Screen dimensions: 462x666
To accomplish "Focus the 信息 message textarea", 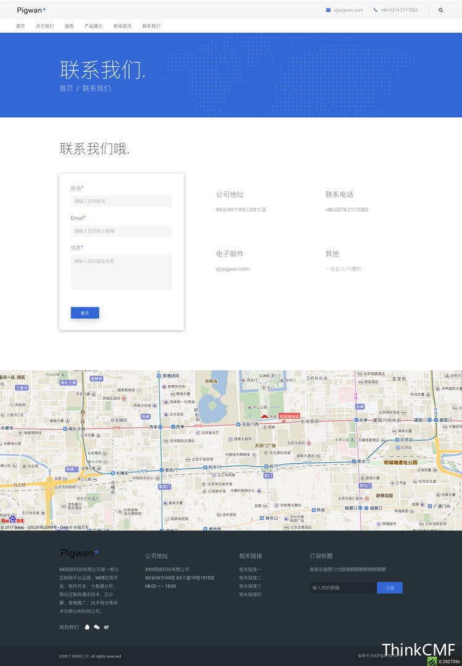I will click(121, 273).
